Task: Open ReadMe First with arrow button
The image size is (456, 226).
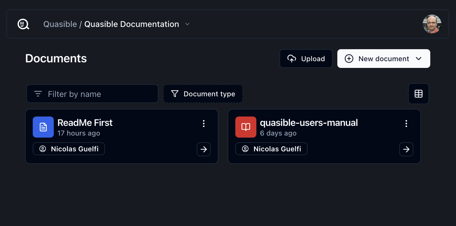Action: (x=204, y=149)
